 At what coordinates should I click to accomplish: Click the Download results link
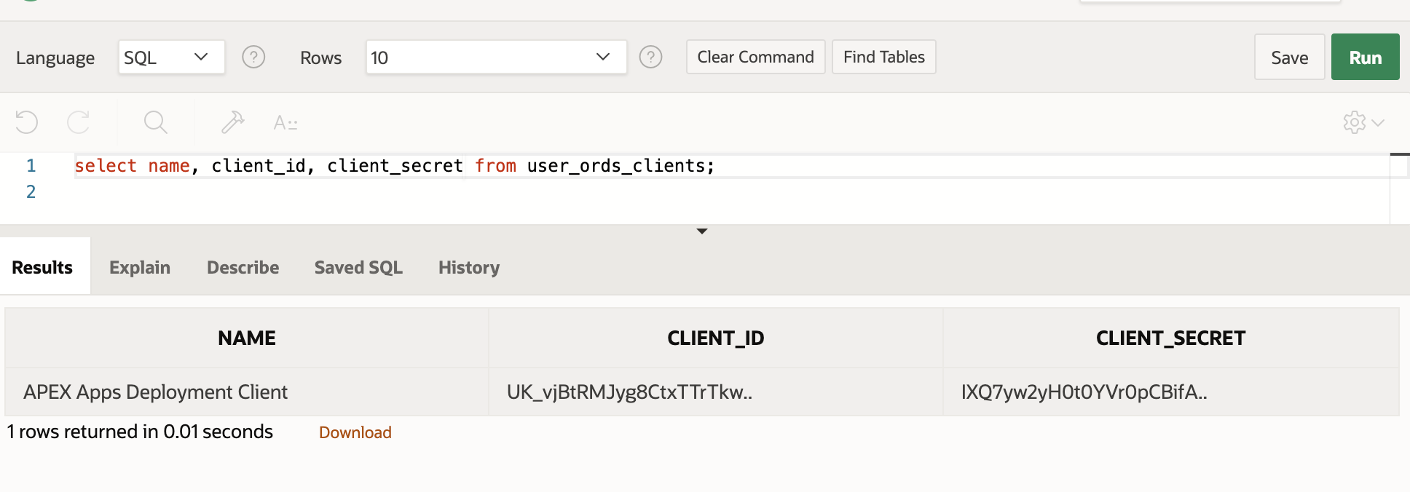click(x=355, y=432)
